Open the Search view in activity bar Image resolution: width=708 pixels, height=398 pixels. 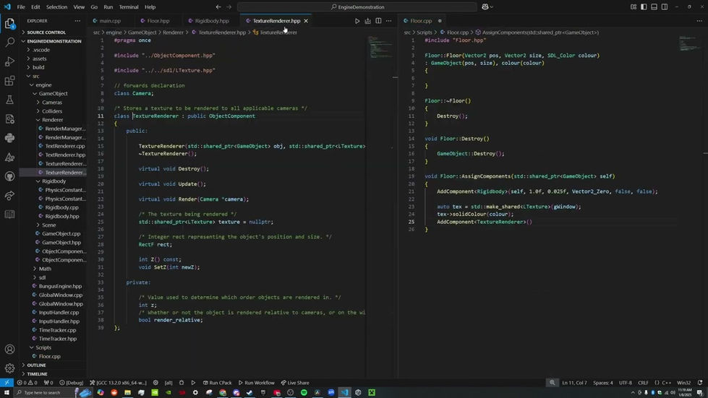[9, 43]
